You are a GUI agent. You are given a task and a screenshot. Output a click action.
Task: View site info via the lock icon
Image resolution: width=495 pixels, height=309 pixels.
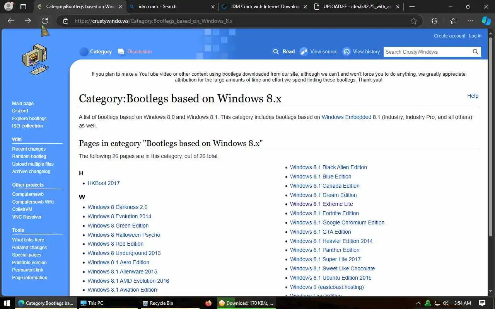66,21
